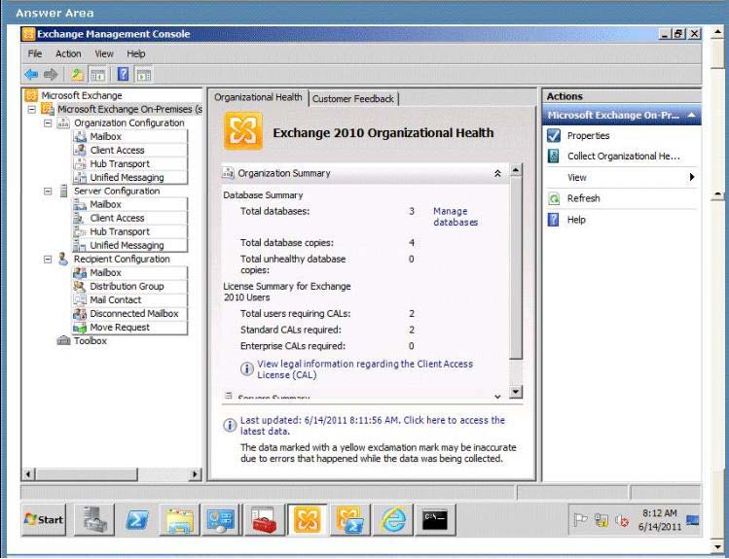Select Move Request node

click(120, 328)
